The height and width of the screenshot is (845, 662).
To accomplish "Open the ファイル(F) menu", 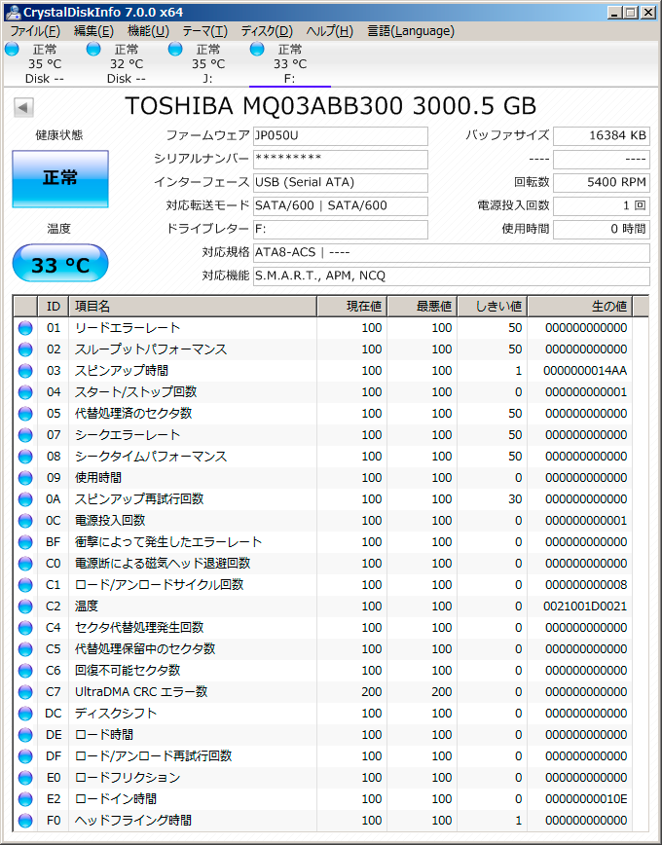I will [35, 31].
